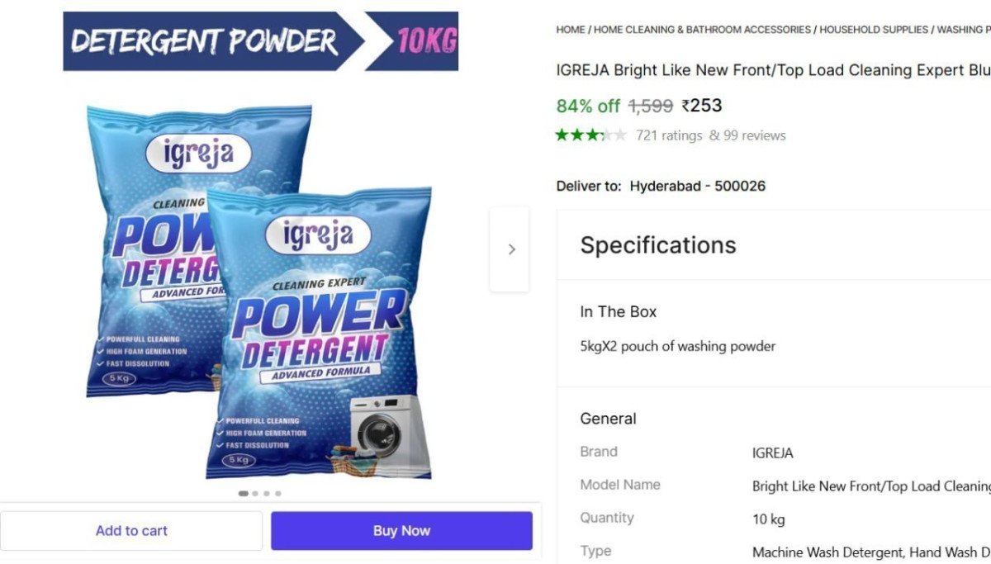Click the Detergent Powder 10KG banner

(x=260, y=41)
